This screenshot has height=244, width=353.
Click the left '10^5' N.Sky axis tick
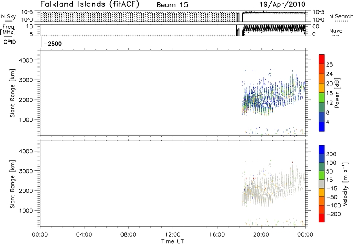point(27,12)
